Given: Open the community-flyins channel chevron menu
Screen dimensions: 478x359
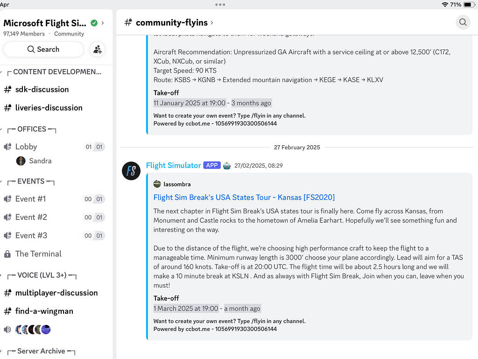Looking at the screenshot, I should (x=213, y=22).
